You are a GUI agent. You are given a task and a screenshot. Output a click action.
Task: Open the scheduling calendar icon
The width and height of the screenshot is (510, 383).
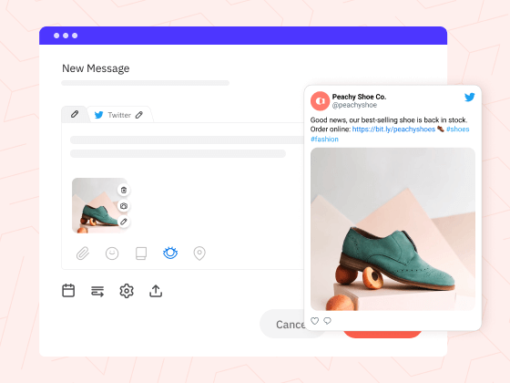point(68,291)
